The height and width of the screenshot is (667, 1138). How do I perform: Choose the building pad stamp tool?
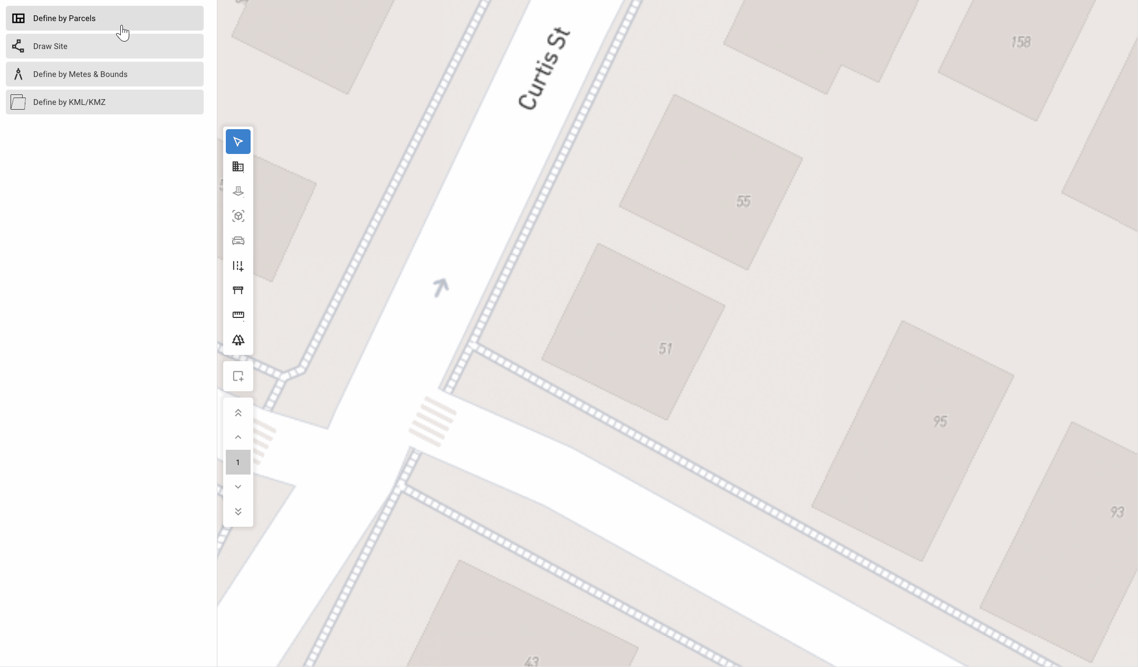pos(238,191)
